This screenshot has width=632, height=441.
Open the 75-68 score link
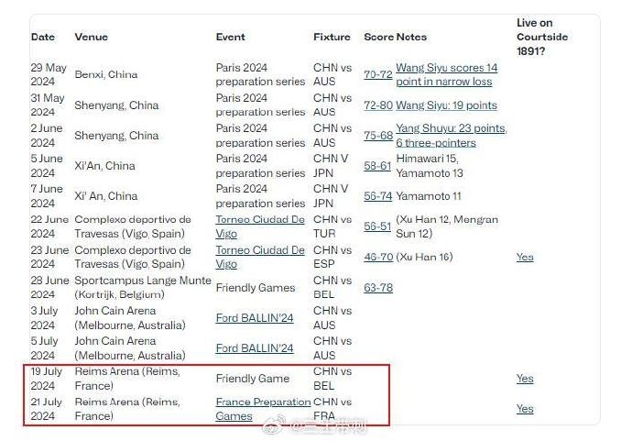[x=377, y=136]
